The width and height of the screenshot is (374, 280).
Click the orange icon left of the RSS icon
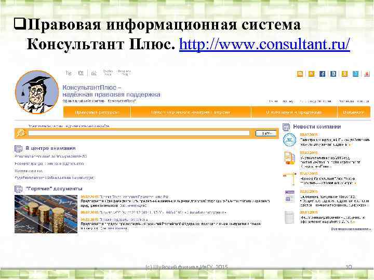pyautogui.click(x=300, y=74)
